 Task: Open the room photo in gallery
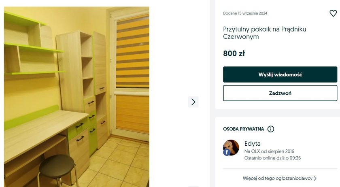[76, 97]
